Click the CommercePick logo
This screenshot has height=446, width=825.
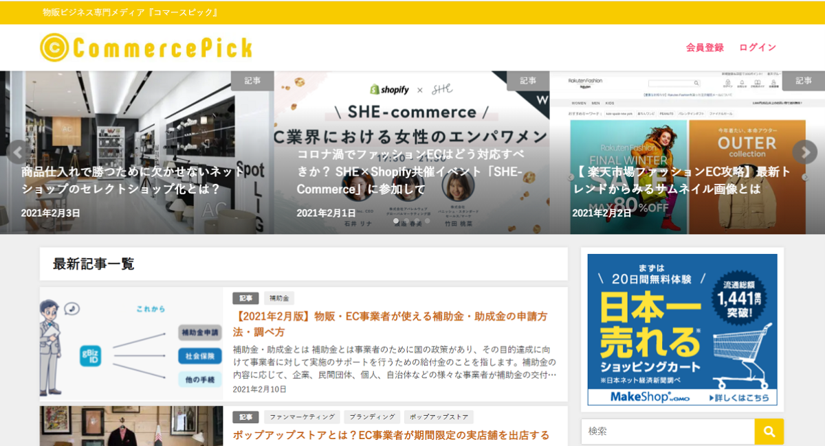point(146,47)
